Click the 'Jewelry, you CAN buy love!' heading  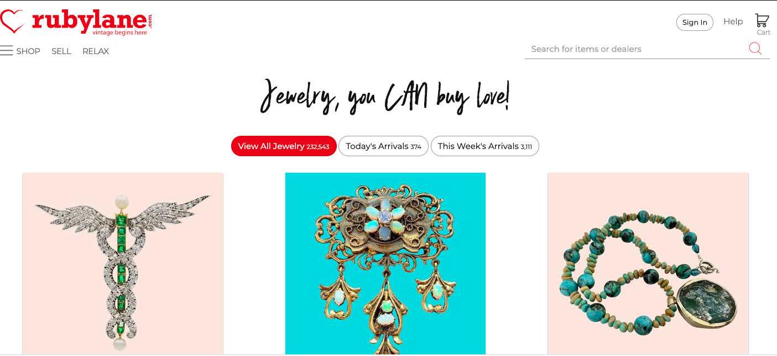click(x=385, y=97)
